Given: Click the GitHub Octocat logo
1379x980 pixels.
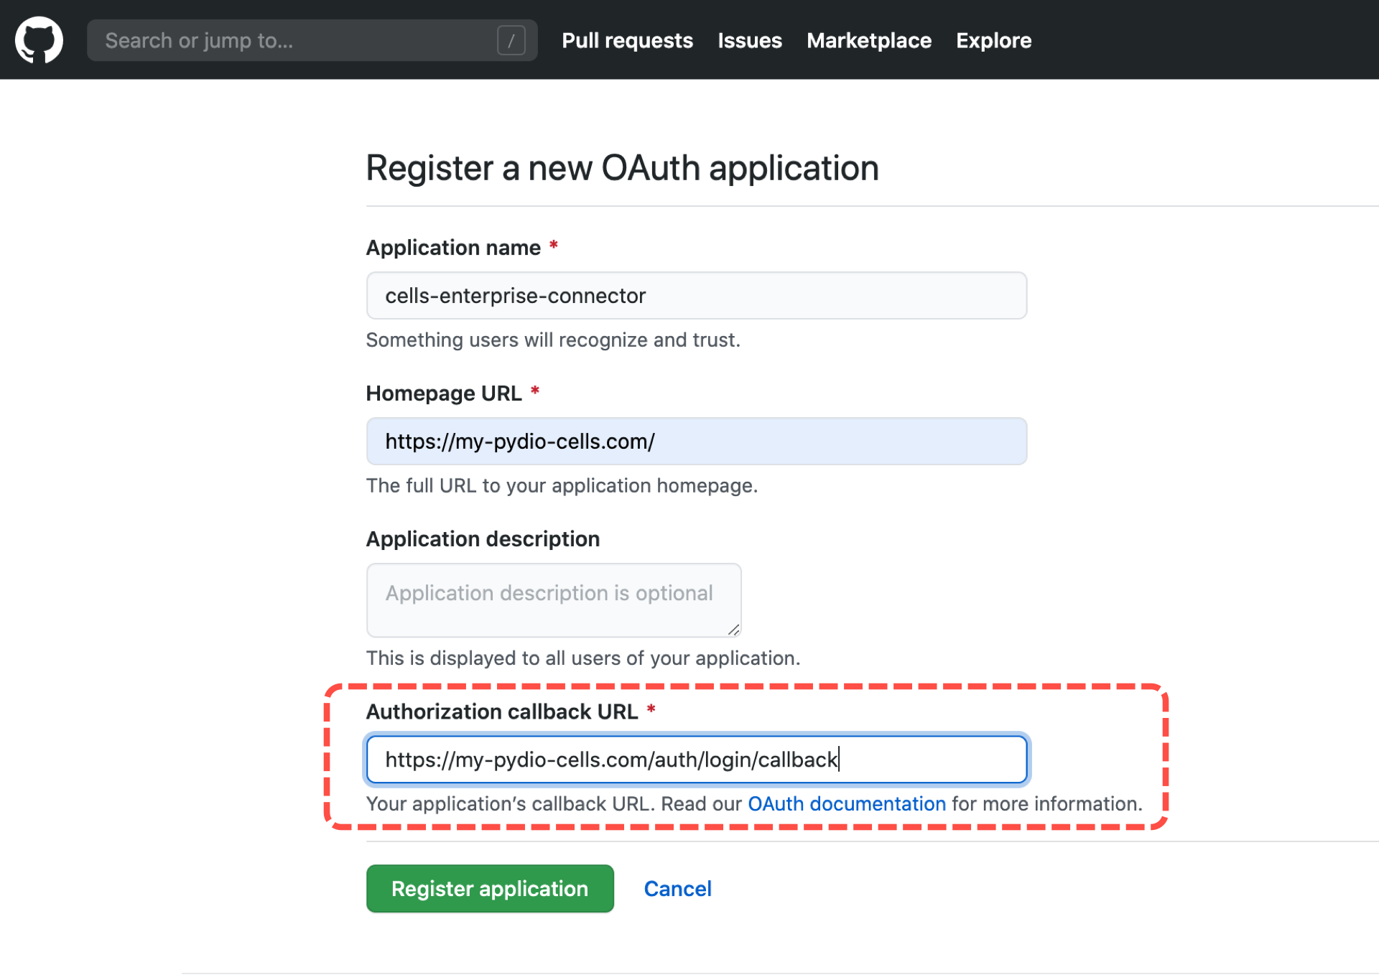Looking at the screenshot, I should tap(39, 40).
